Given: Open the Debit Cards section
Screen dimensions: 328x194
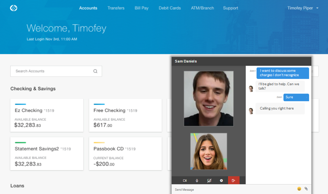Looking at the screenshot, I should tap(170, 8).
